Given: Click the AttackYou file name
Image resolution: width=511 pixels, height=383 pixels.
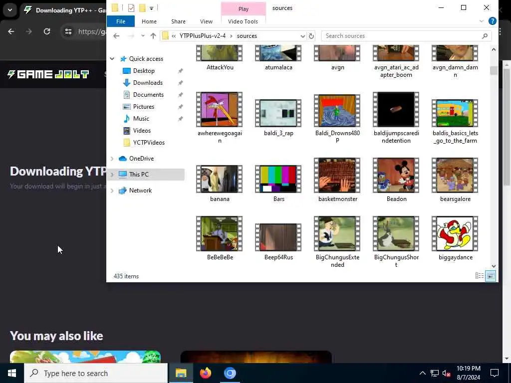Looking at the screenshot, I should [x=220, y=67].
